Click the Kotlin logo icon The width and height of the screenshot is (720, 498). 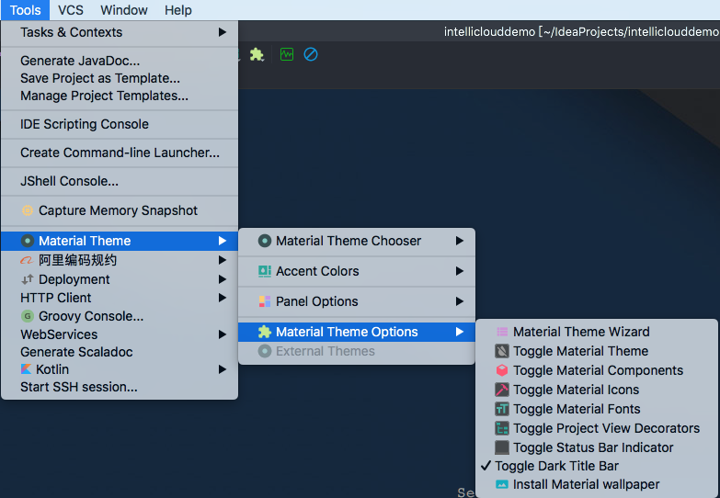pyautogui.click(x=26, y=369)
